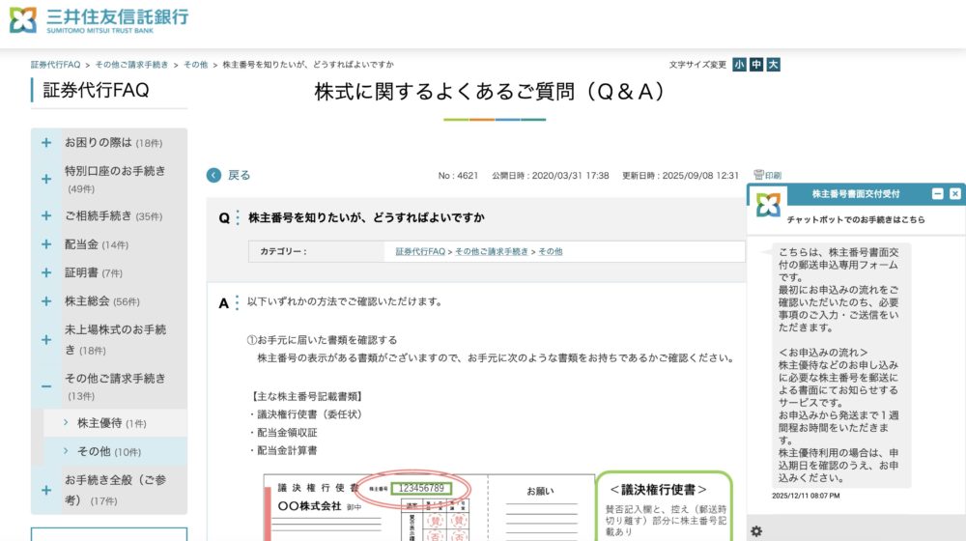Open chatbot settings gear icon
Viewport: 966px width, 541px height.
coord(756,530)
